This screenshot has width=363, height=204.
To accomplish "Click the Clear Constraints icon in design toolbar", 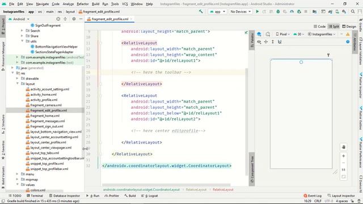I will click(x=280, y=41).
